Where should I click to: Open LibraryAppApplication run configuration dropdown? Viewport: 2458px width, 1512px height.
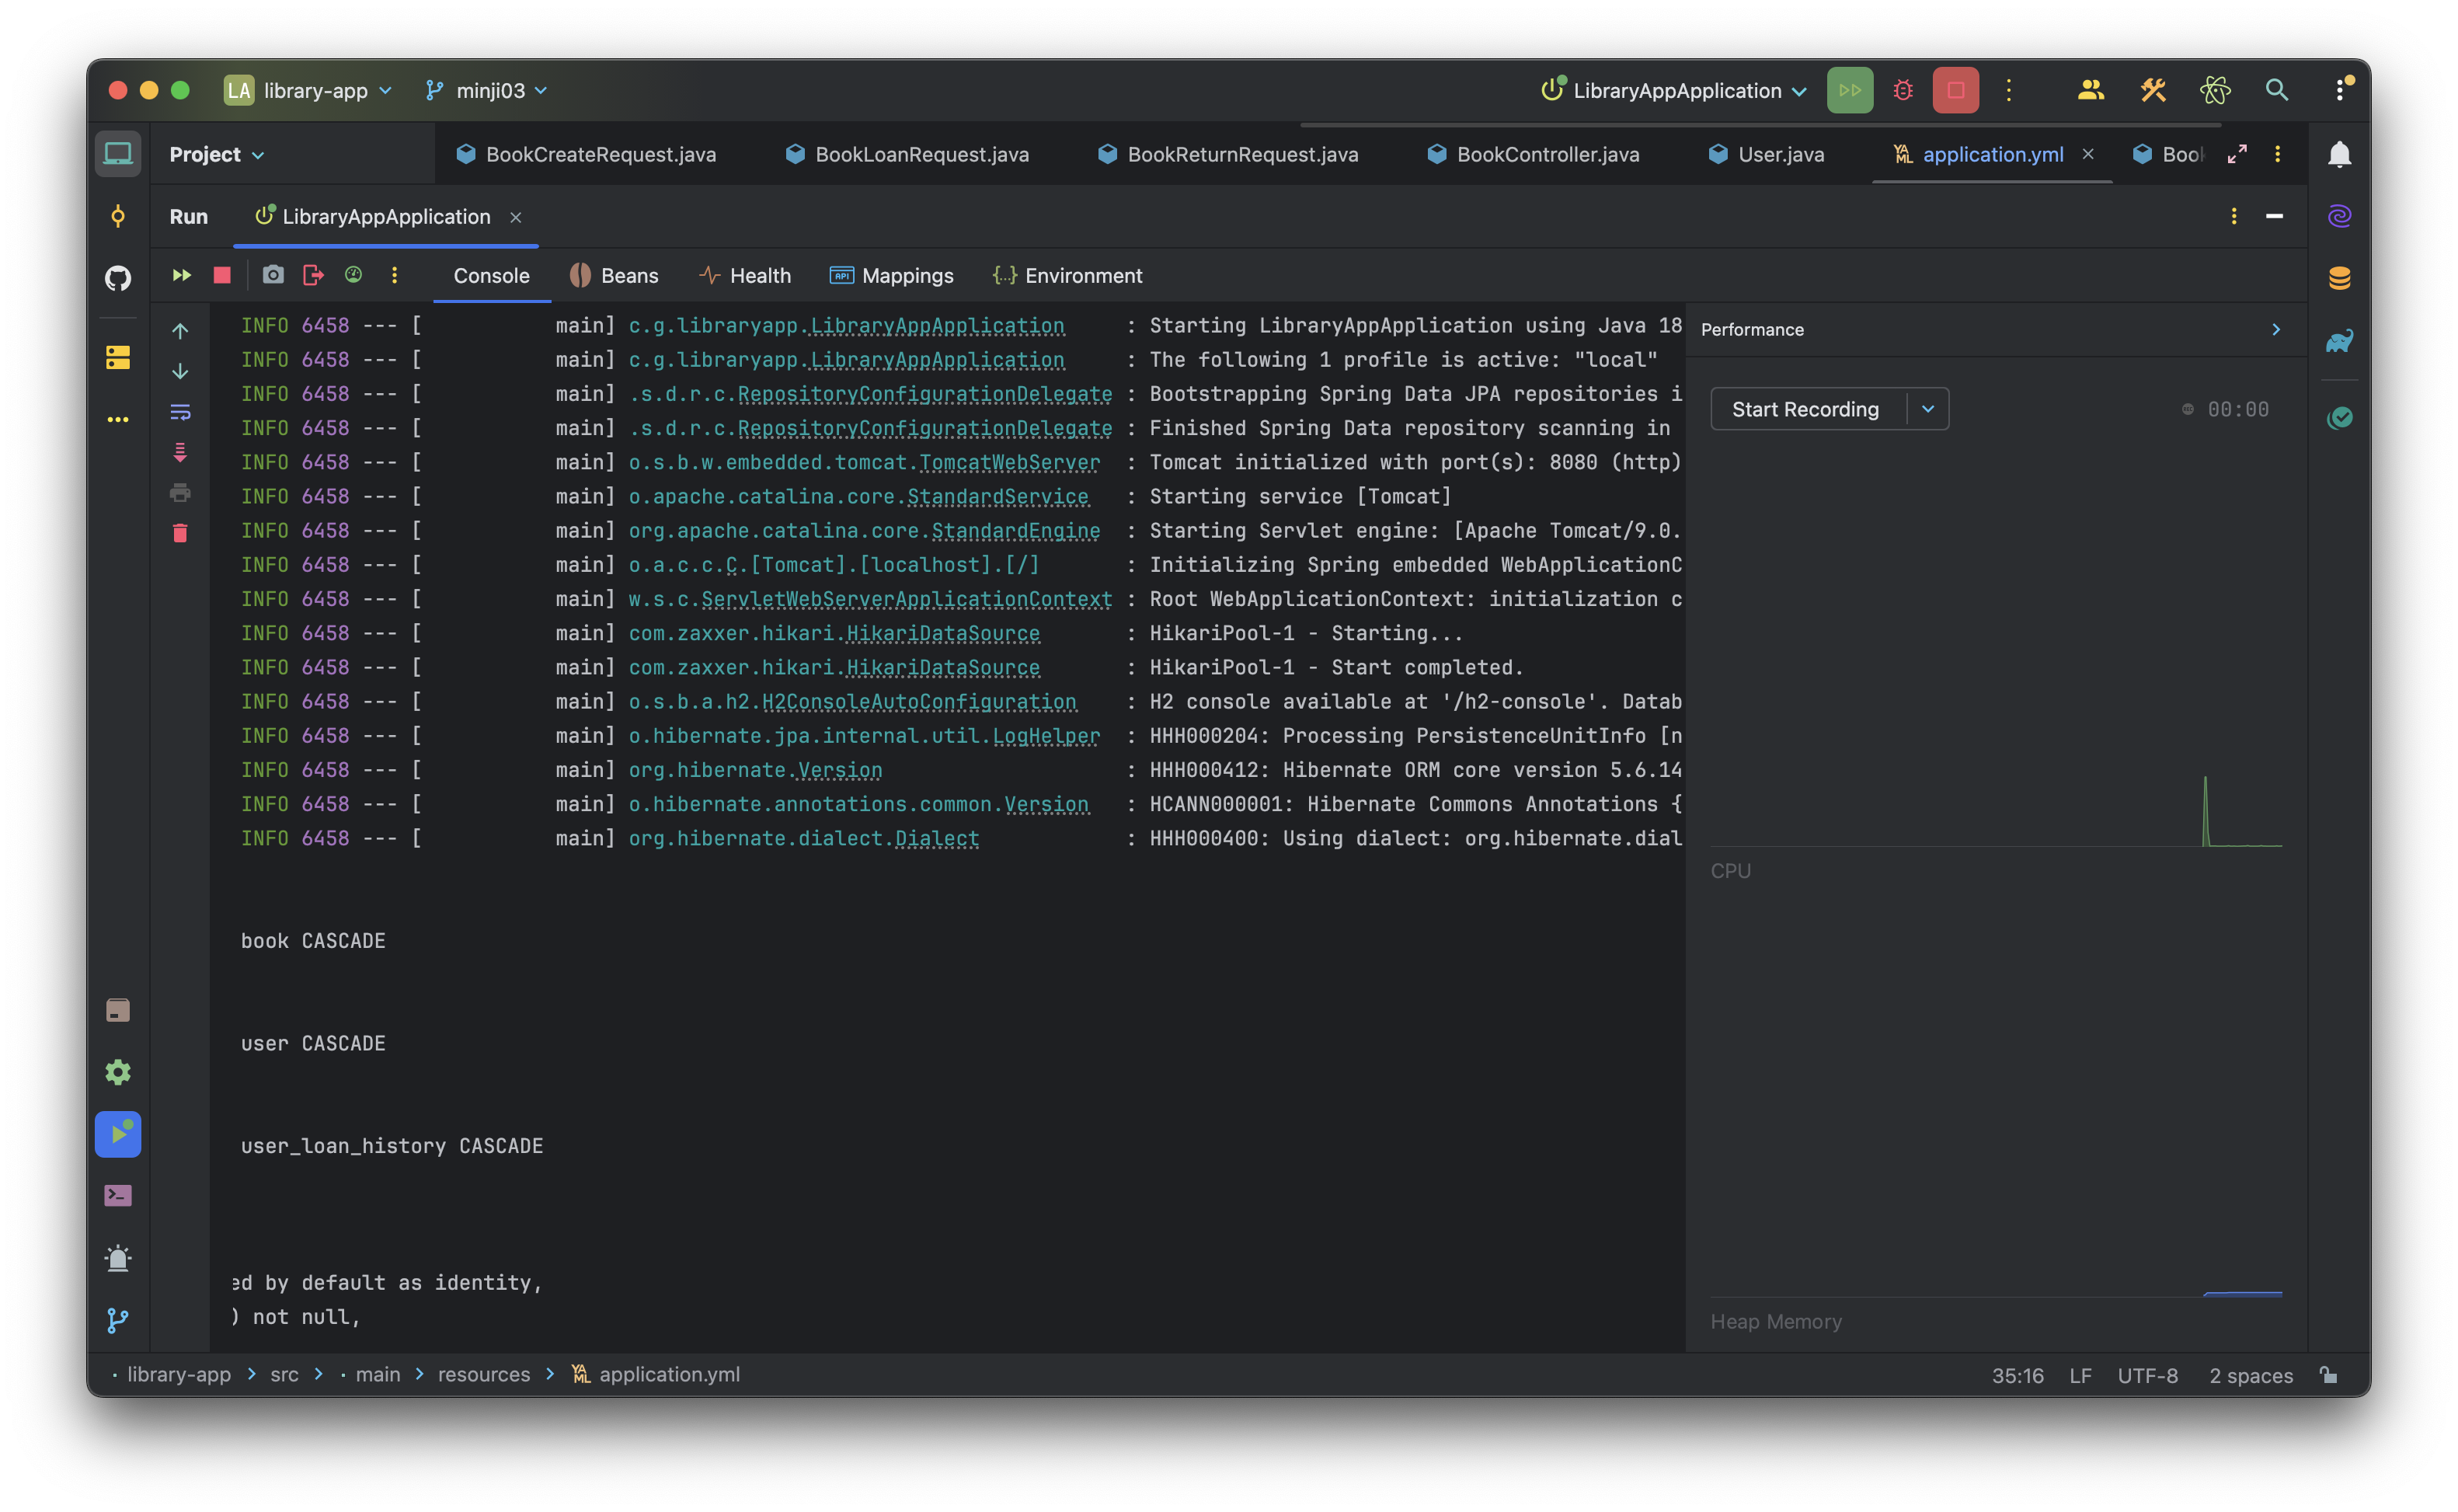click(1674, 90)
